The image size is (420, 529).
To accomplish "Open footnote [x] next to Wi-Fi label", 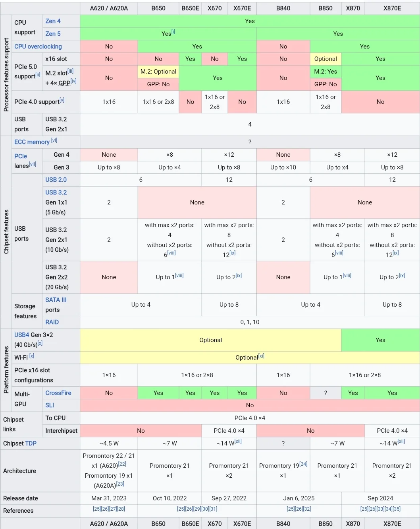I will pyautogui.click(x=32, y=356).
